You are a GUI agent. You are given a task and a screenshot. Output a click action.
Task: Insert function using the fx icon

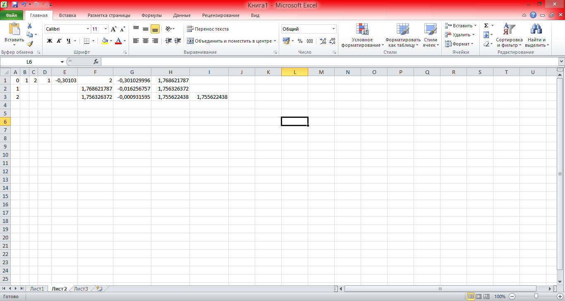pos(96,62)
